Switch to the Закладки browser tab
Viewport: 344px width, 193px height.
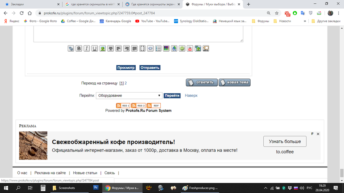32,4
